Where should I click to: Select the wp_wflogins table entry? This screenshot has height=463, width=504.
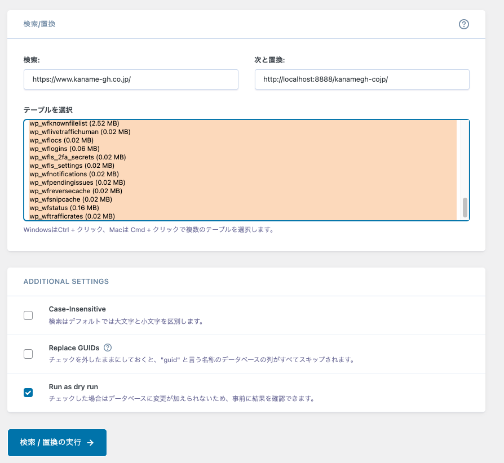click(x=64, y=149)
